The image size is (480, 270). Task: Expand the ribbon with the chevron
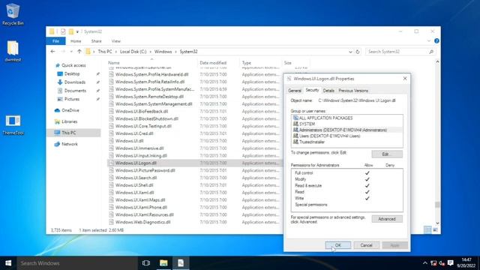[428, 40]
